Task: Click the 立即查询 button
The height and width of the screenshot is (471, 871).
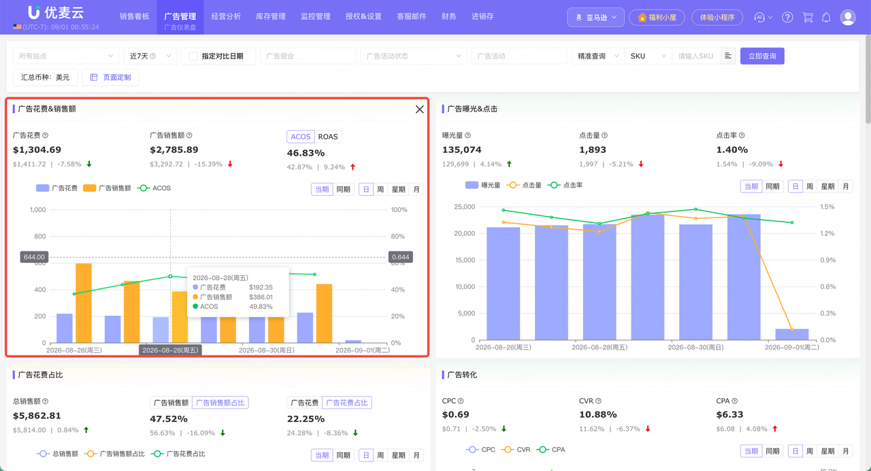Action: 762,56
